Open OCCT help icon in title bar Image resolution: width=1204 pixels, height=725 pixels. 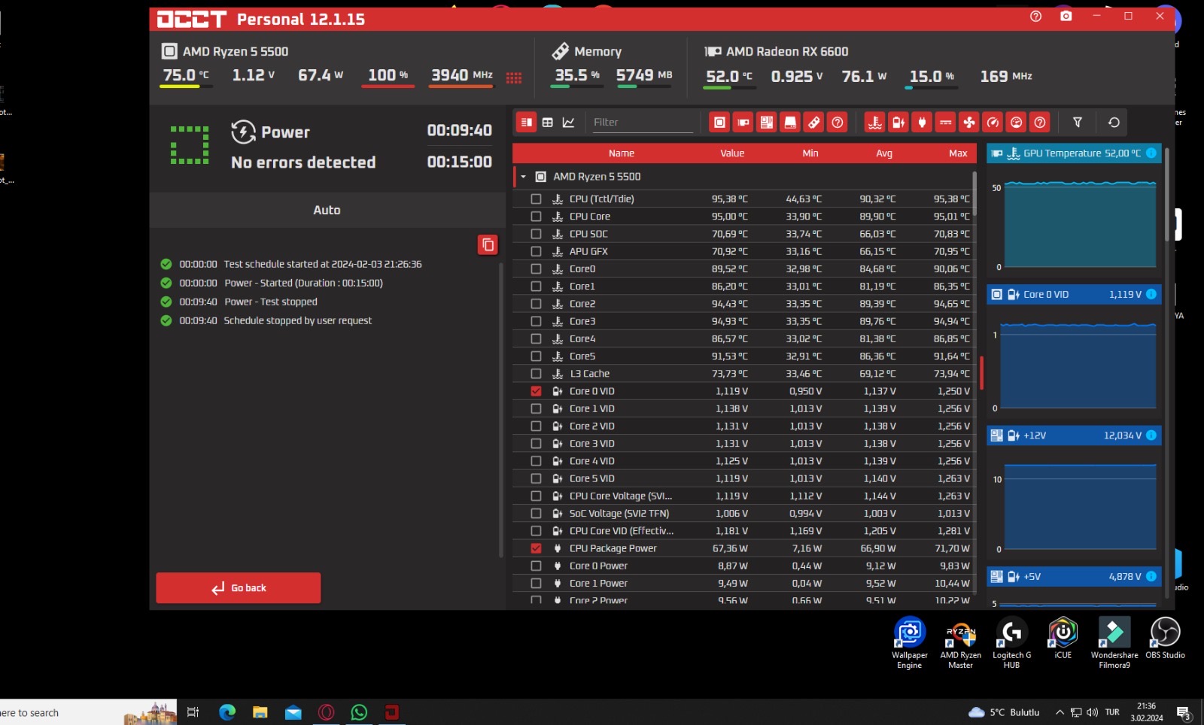[1036, 16]
